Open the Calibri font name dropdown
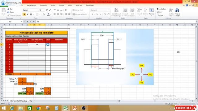Image resolution: width=198 pixels, height=111 pixels. (x=38, y=10)
